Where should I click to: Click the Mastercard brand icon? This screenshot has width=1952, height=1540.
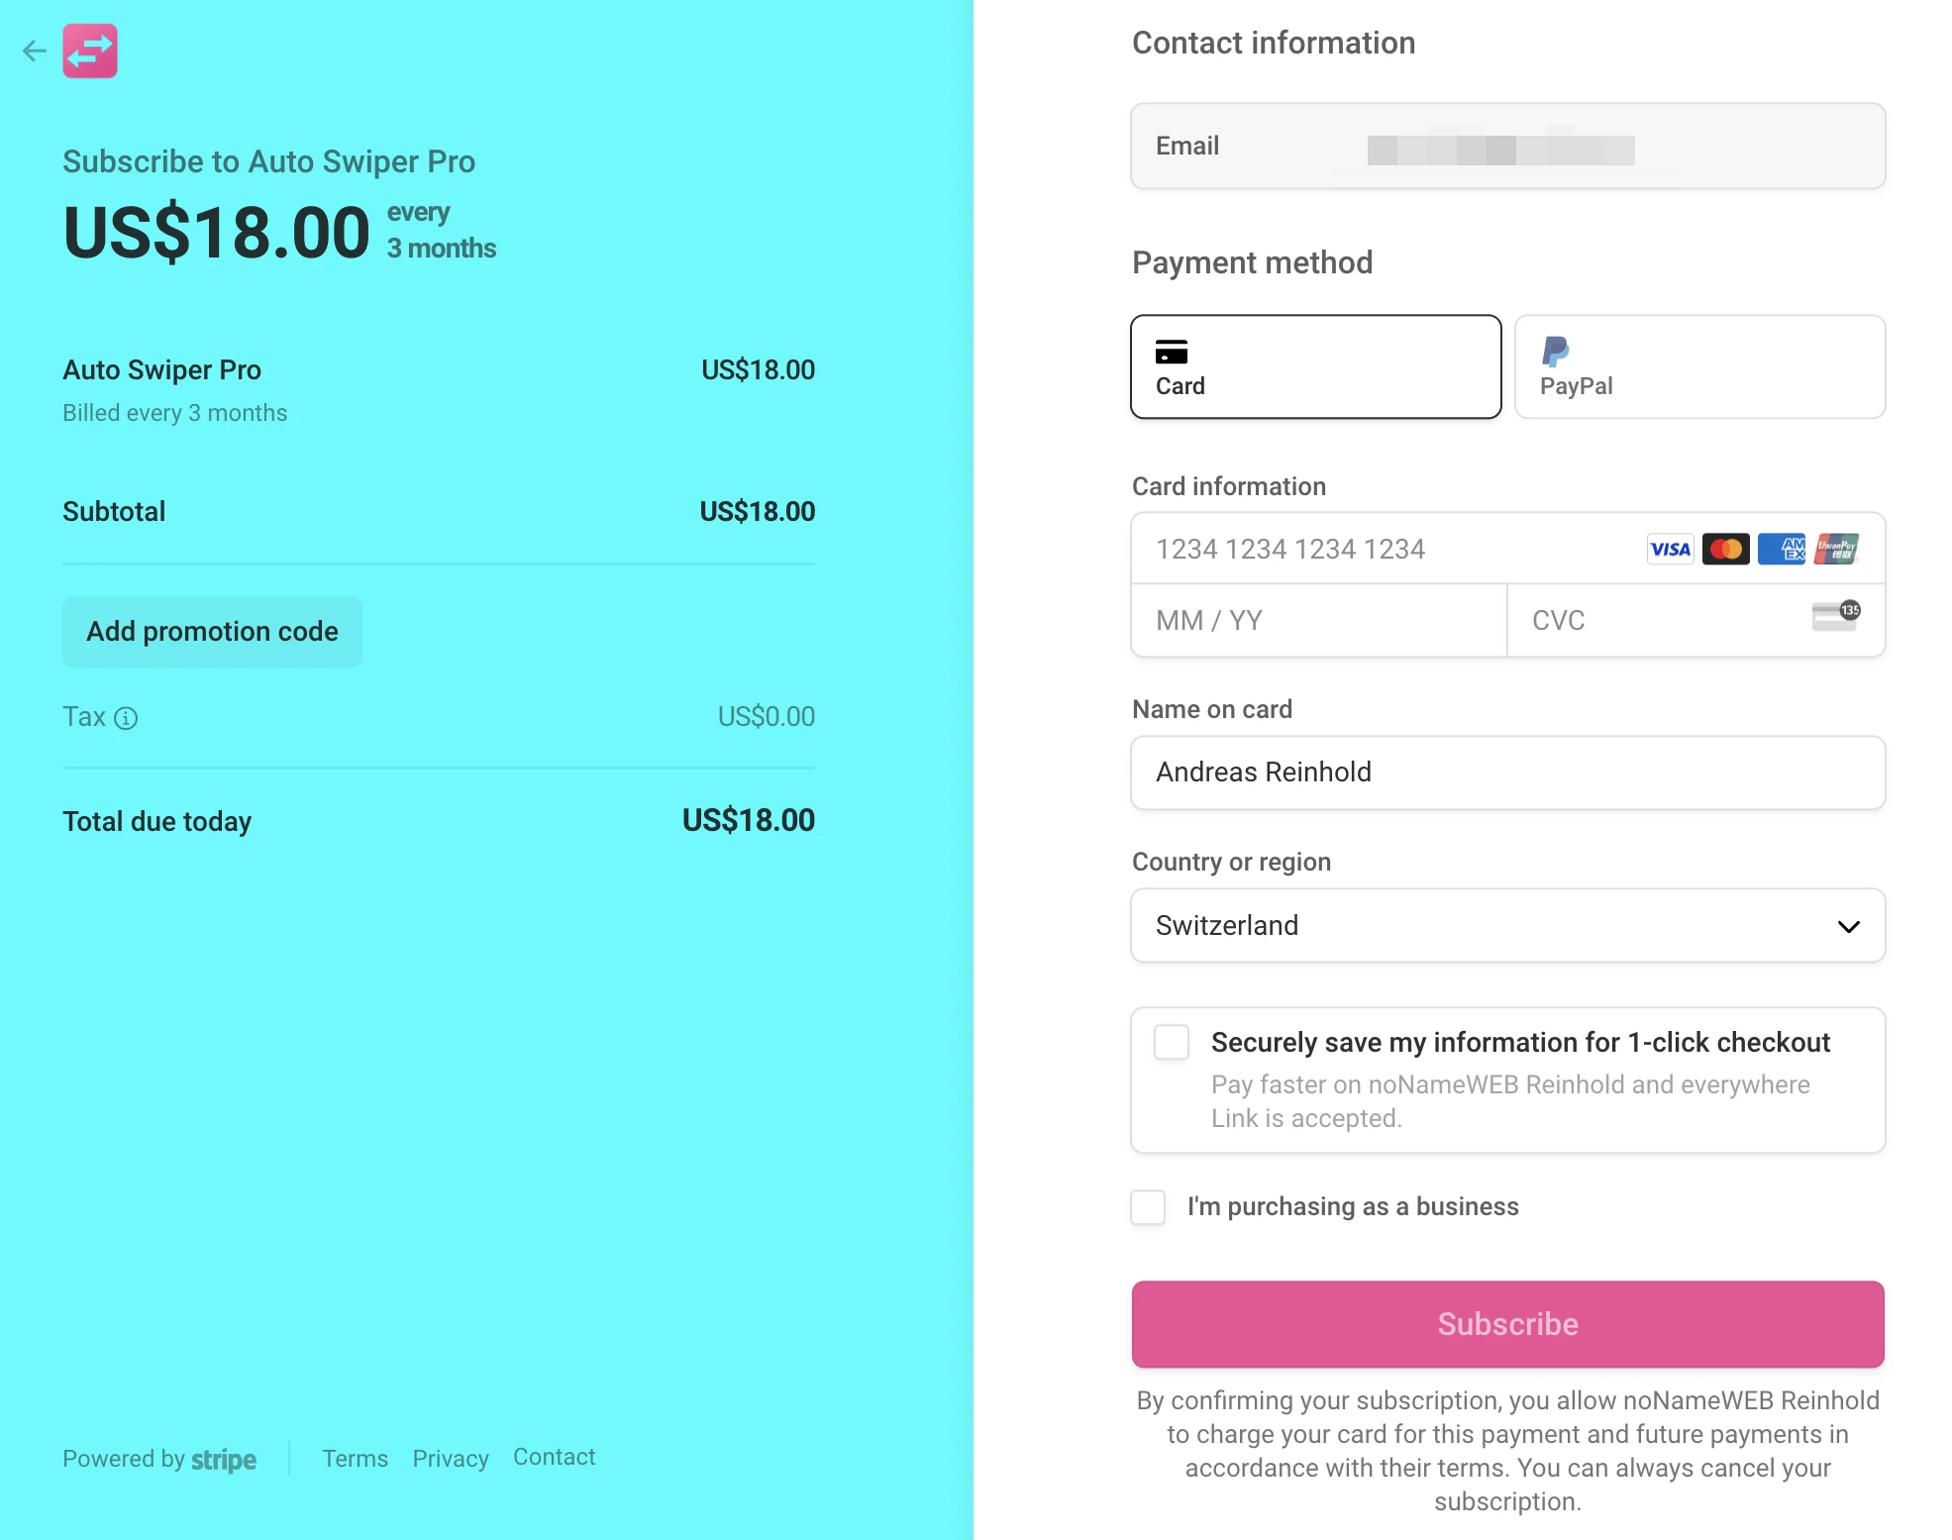tap(1725, 549)
